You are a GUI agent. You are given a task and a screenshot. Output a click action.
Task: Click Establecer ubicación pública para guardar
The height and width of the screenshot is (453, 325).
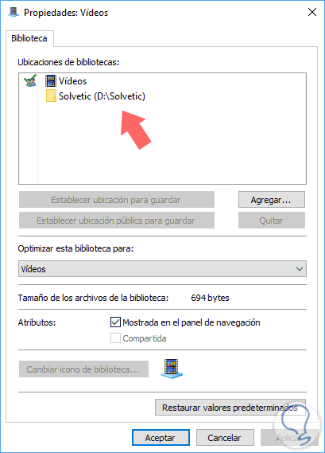pyautogui.click(x=117, y=221)
